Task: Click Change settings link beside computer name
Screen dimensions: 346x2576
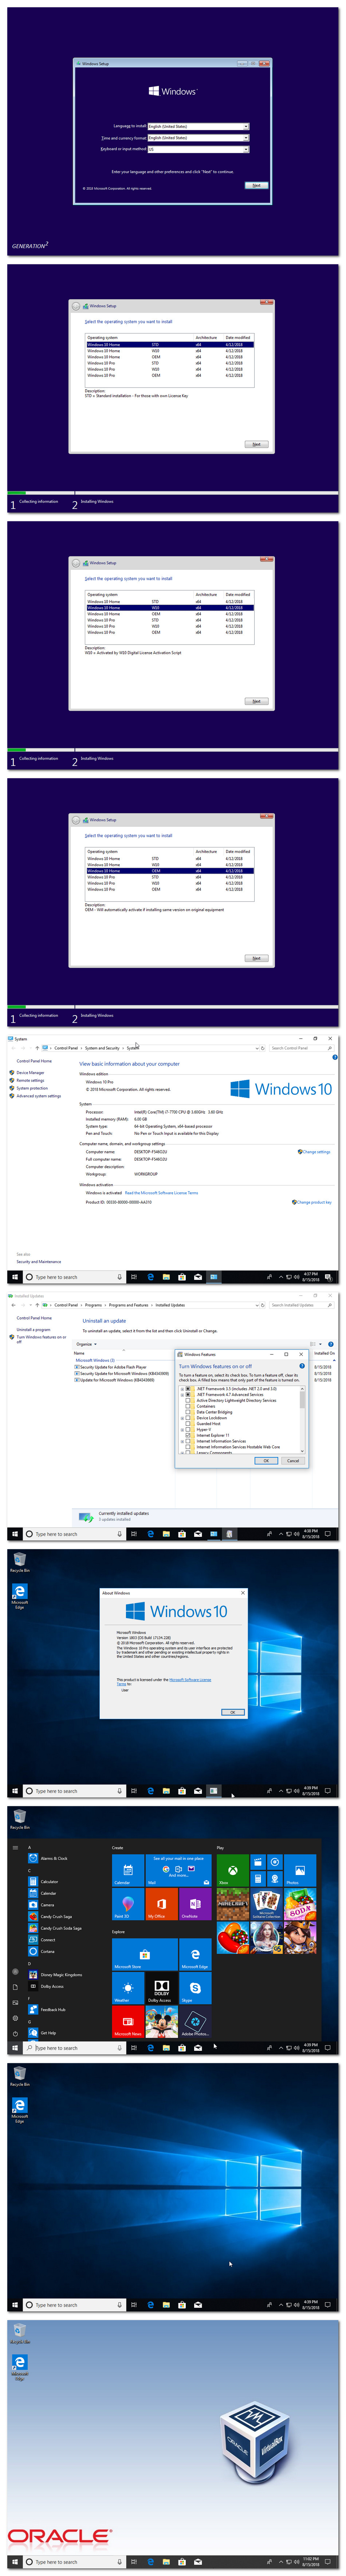Action: (x=316, y=1152)
